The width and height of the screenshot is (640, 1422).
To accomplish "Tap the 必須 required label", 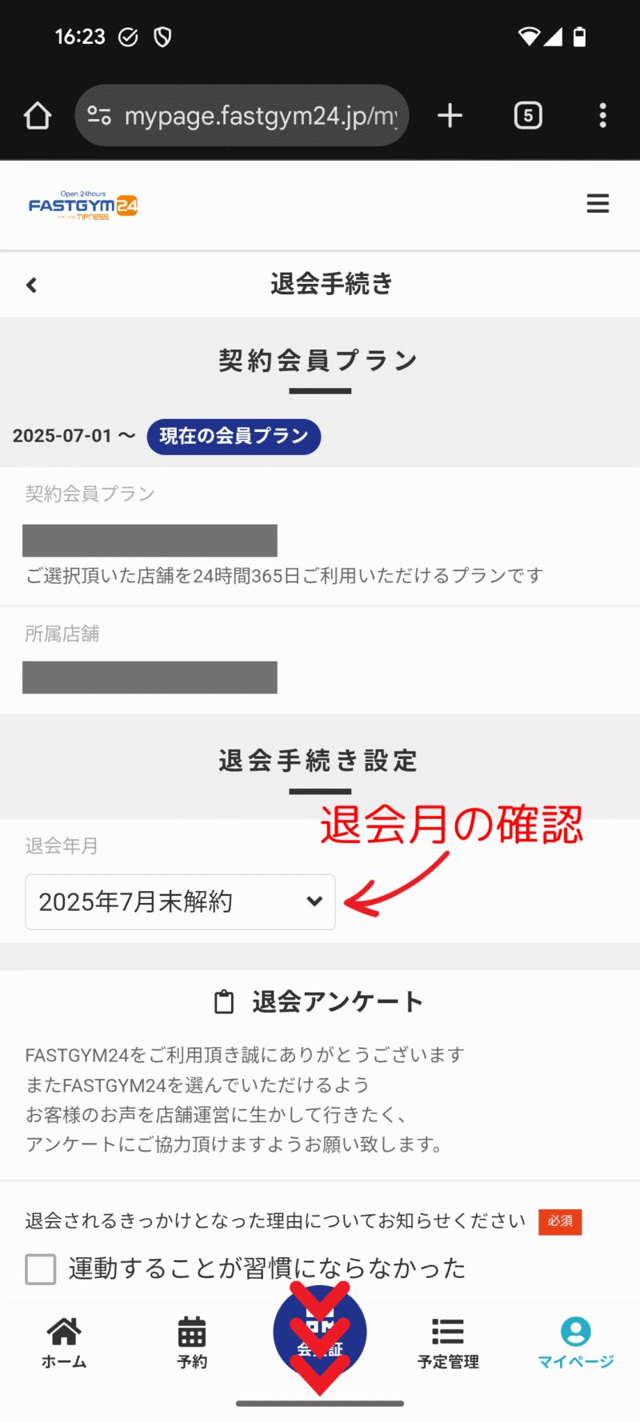I will pyautogui.click(x=560, y=1221).
